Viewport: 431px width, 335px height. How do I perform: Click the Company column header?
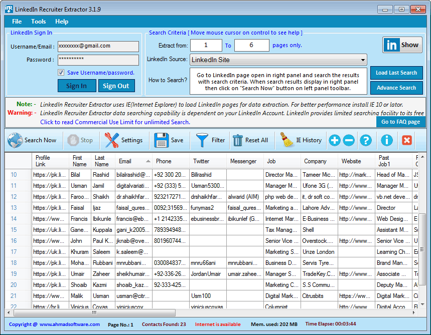coord(319,161)
